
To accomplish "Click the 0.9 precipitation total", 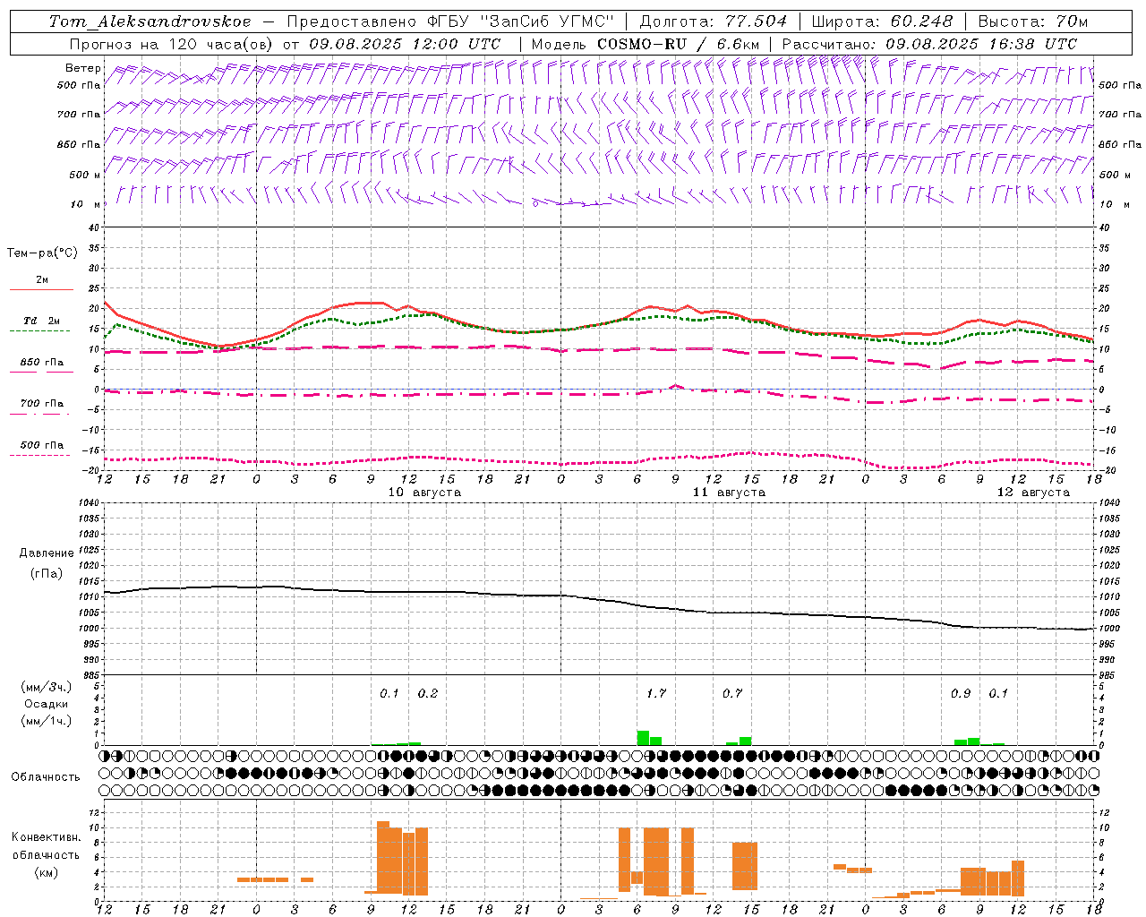I will [x=961, y=693].
